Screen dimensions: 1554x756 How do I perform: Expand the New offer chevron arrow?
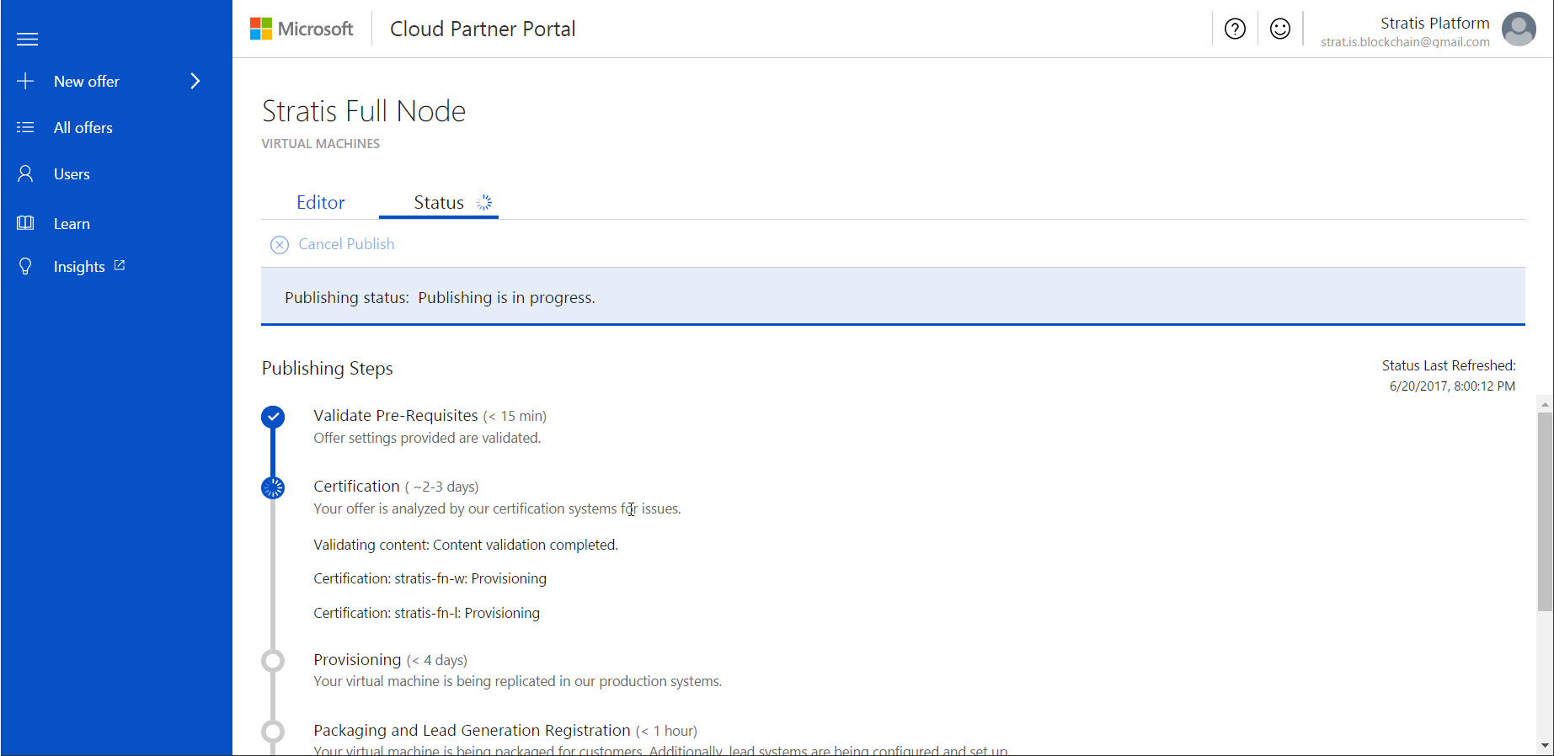tap(195, 81)
